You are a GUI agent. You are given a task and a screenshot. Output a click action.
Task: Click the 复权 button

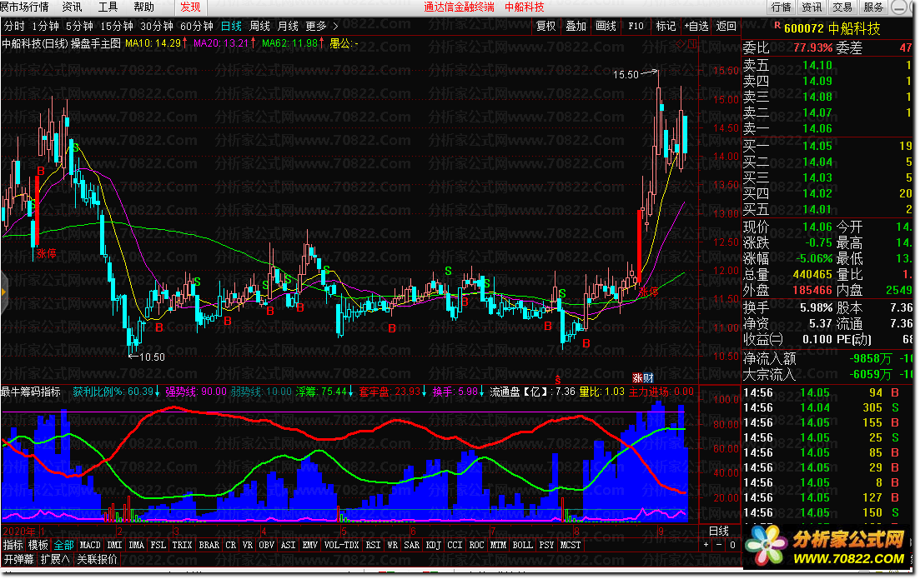[545, 27]
